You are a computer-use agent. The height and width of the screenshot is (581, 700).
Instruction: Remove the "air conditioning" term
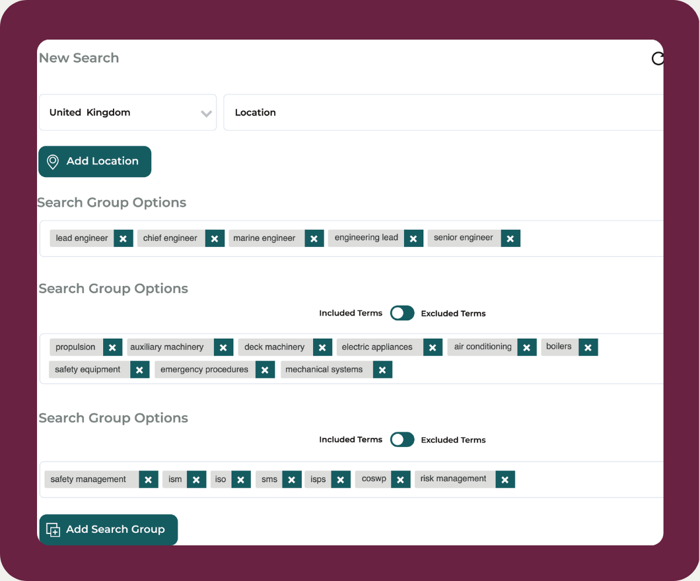526,347
